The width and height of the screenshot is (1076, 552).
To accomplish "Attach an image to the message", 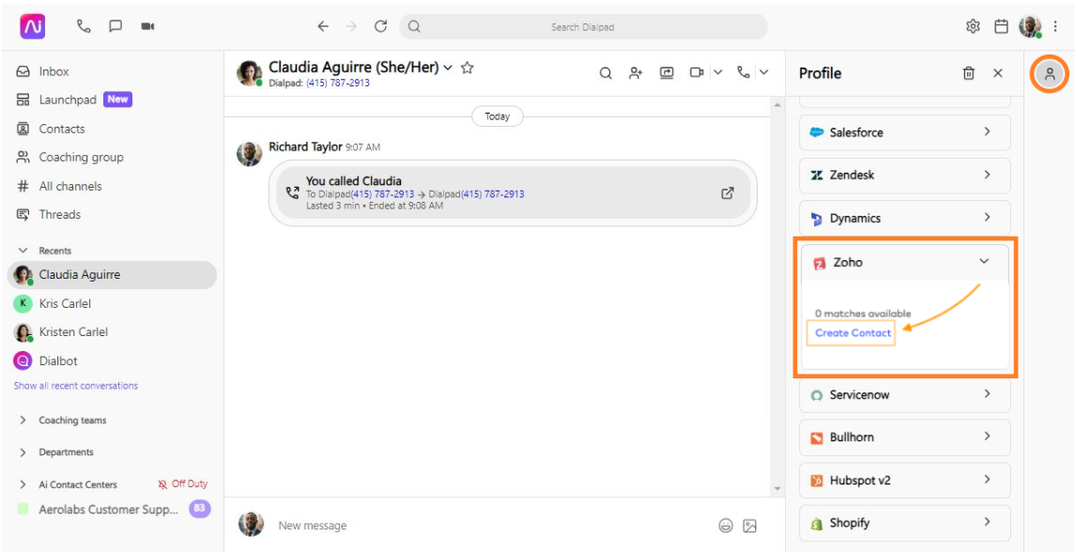I will point(750,526).
